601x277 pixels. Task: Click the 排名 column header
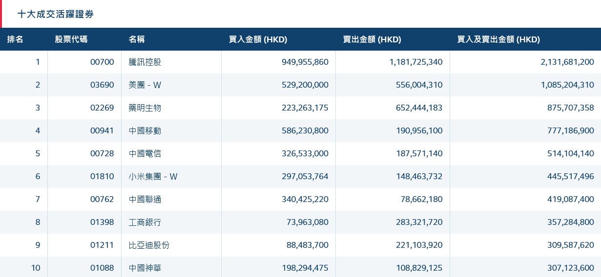[15, 39]
